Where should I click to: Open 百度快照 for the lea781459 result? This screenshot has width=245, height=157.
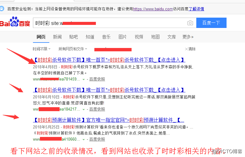pyautogui.click(x=97, y=79)
